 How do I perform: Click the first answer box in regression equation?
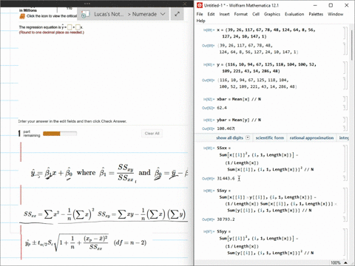click(70, 27)
